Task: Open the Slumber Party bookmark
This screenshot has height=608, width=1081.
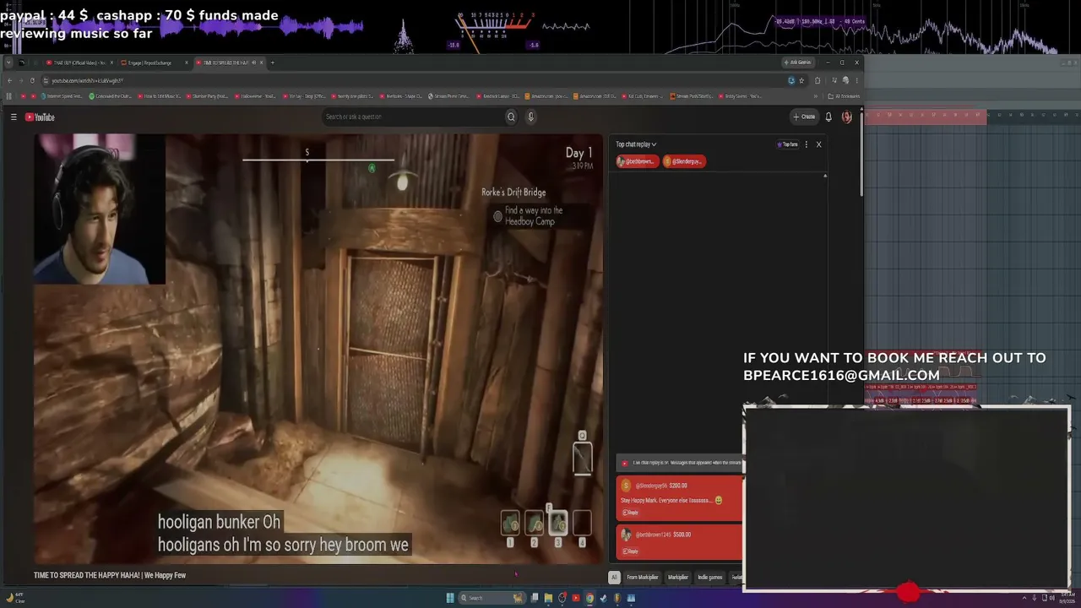Action: click(x=208, y=96)
